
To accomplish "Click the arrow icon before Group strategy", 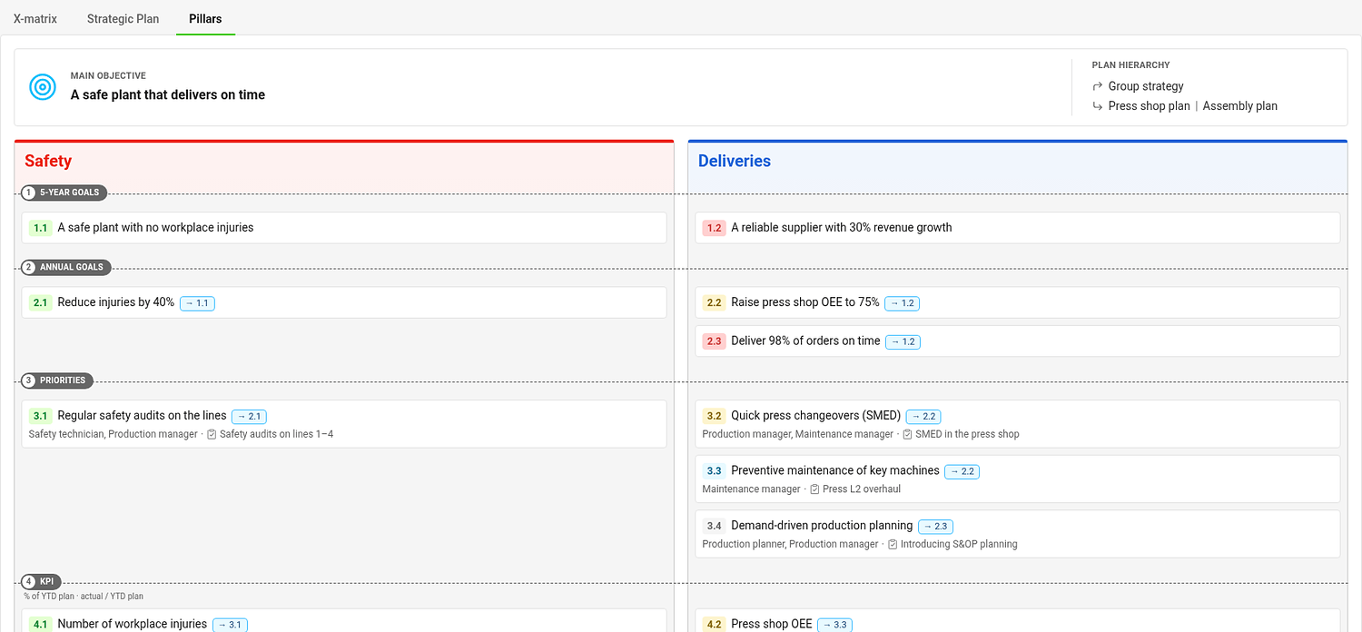I will click(1098, 86).
